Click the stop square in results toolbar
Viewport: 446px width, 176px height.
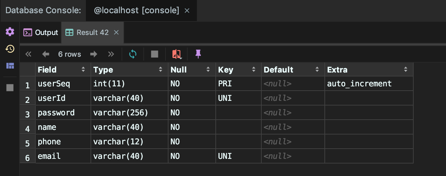tap(155, 54)
